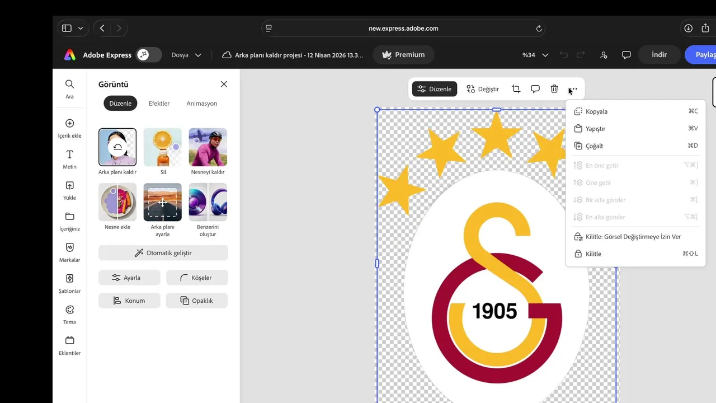The width and height of the screenshot is (716, 403).
Task: Click the İndir download button
Action: pyautogui.click(x=660, y=55)
